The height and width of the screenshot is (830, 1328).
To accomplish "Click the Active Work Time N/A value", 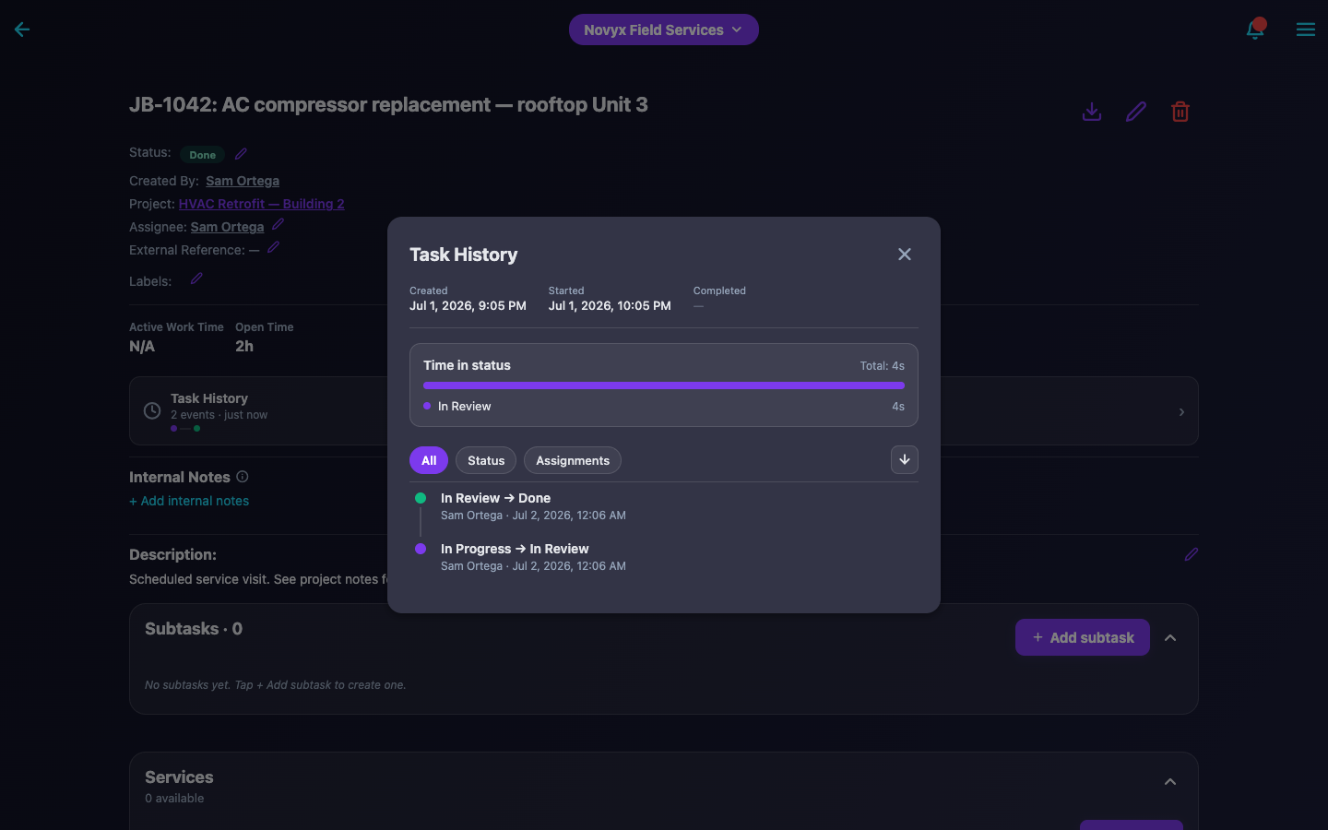I will 142,347.
